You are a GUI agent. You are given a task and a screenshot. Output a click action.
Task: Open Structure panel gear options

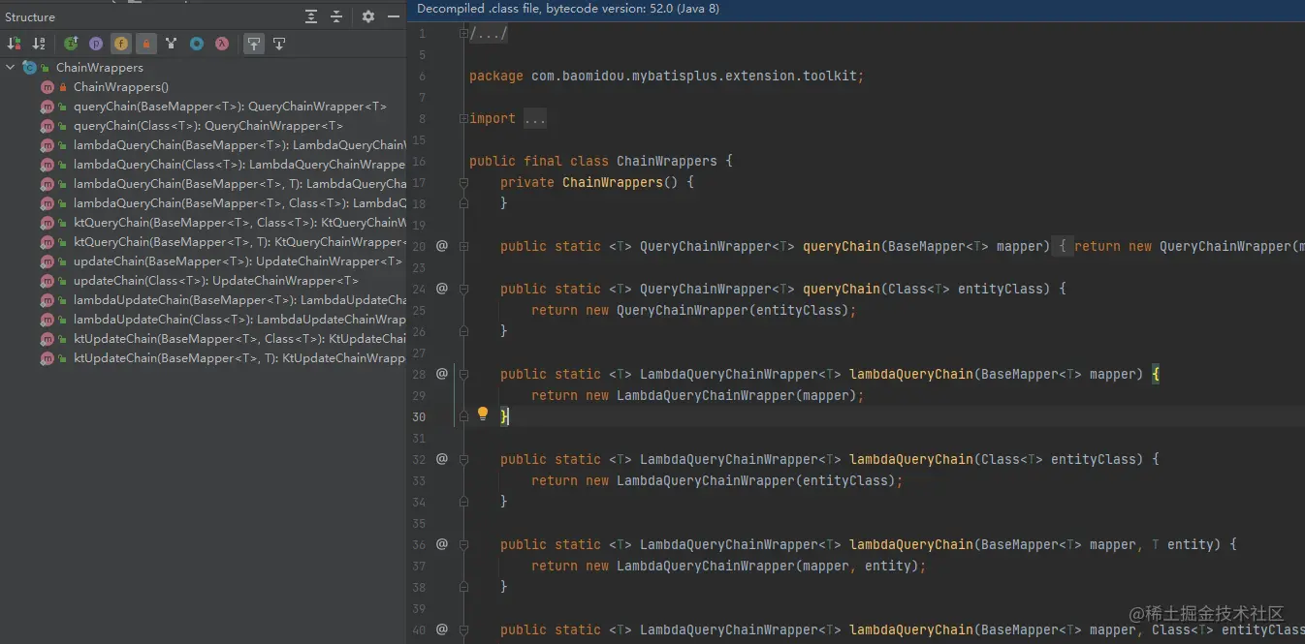pyautogui.click(x=368, y=16)
